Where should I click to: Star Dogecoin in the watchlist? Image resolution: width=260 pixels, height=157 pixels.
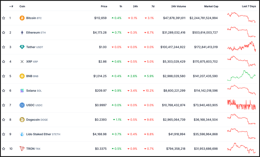click(3, 120)
